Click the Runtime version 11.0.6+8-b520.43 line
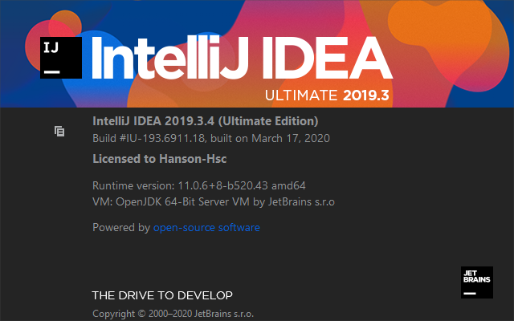514x321 pixels. (199, 185)
